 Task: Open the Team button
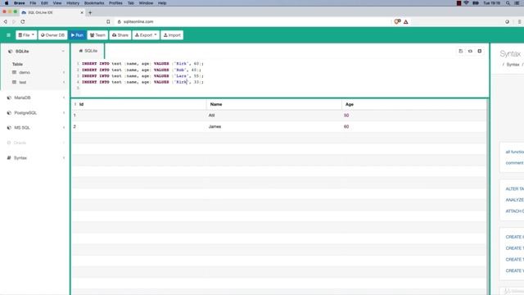(97, 35)
